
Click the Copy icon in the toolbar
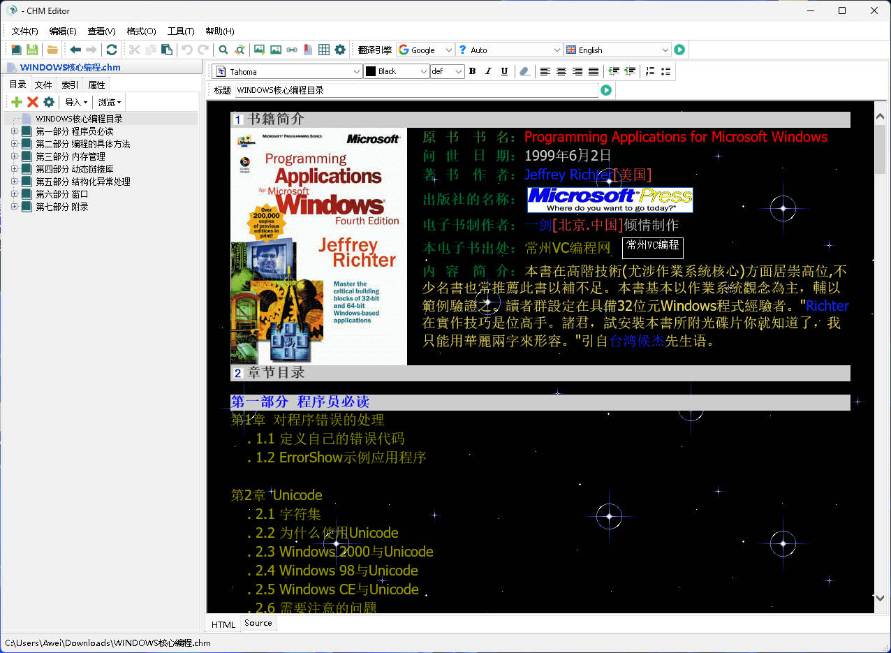150,50
